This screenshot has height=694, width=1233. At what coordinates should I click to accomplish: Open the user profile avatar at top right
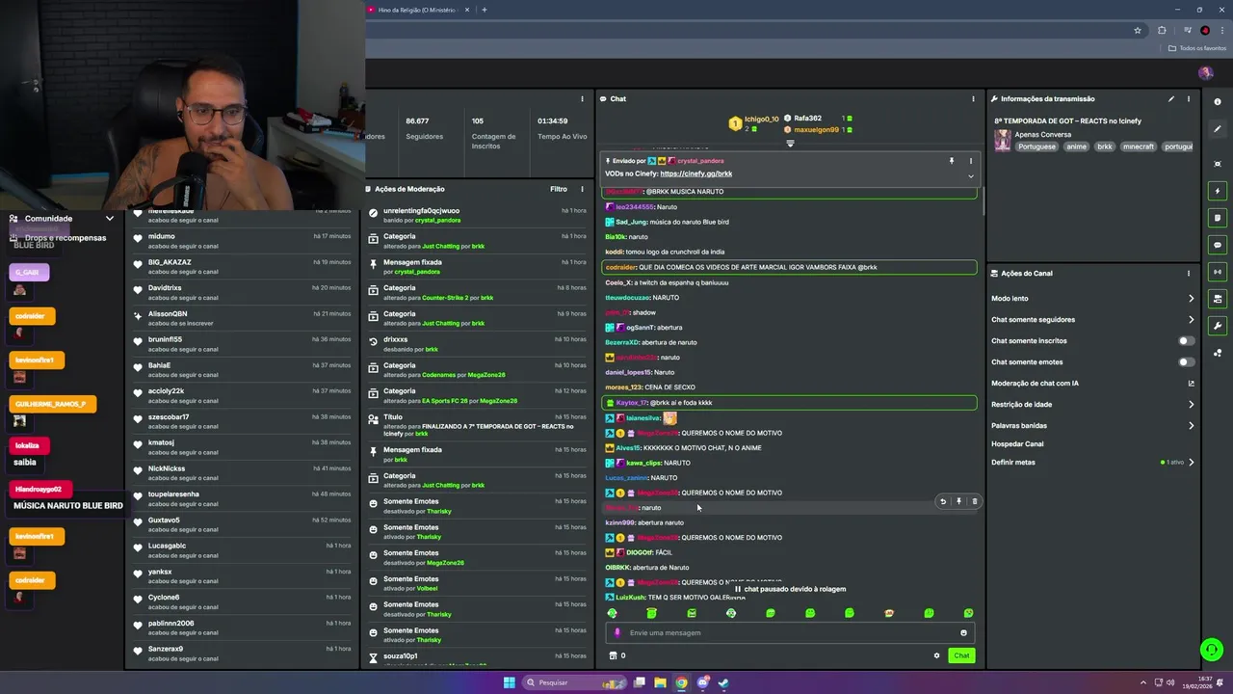[1205, 73]
